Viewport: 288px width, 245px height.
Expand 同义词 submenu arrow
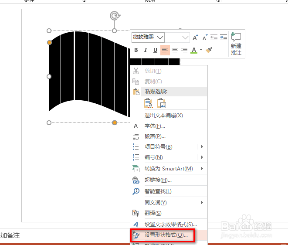202,203
